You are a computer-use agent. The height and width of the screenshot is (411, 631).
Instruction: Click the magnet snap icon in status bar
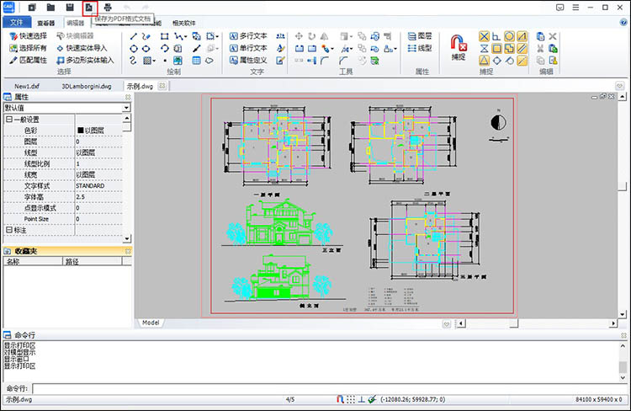click(340, 399)
